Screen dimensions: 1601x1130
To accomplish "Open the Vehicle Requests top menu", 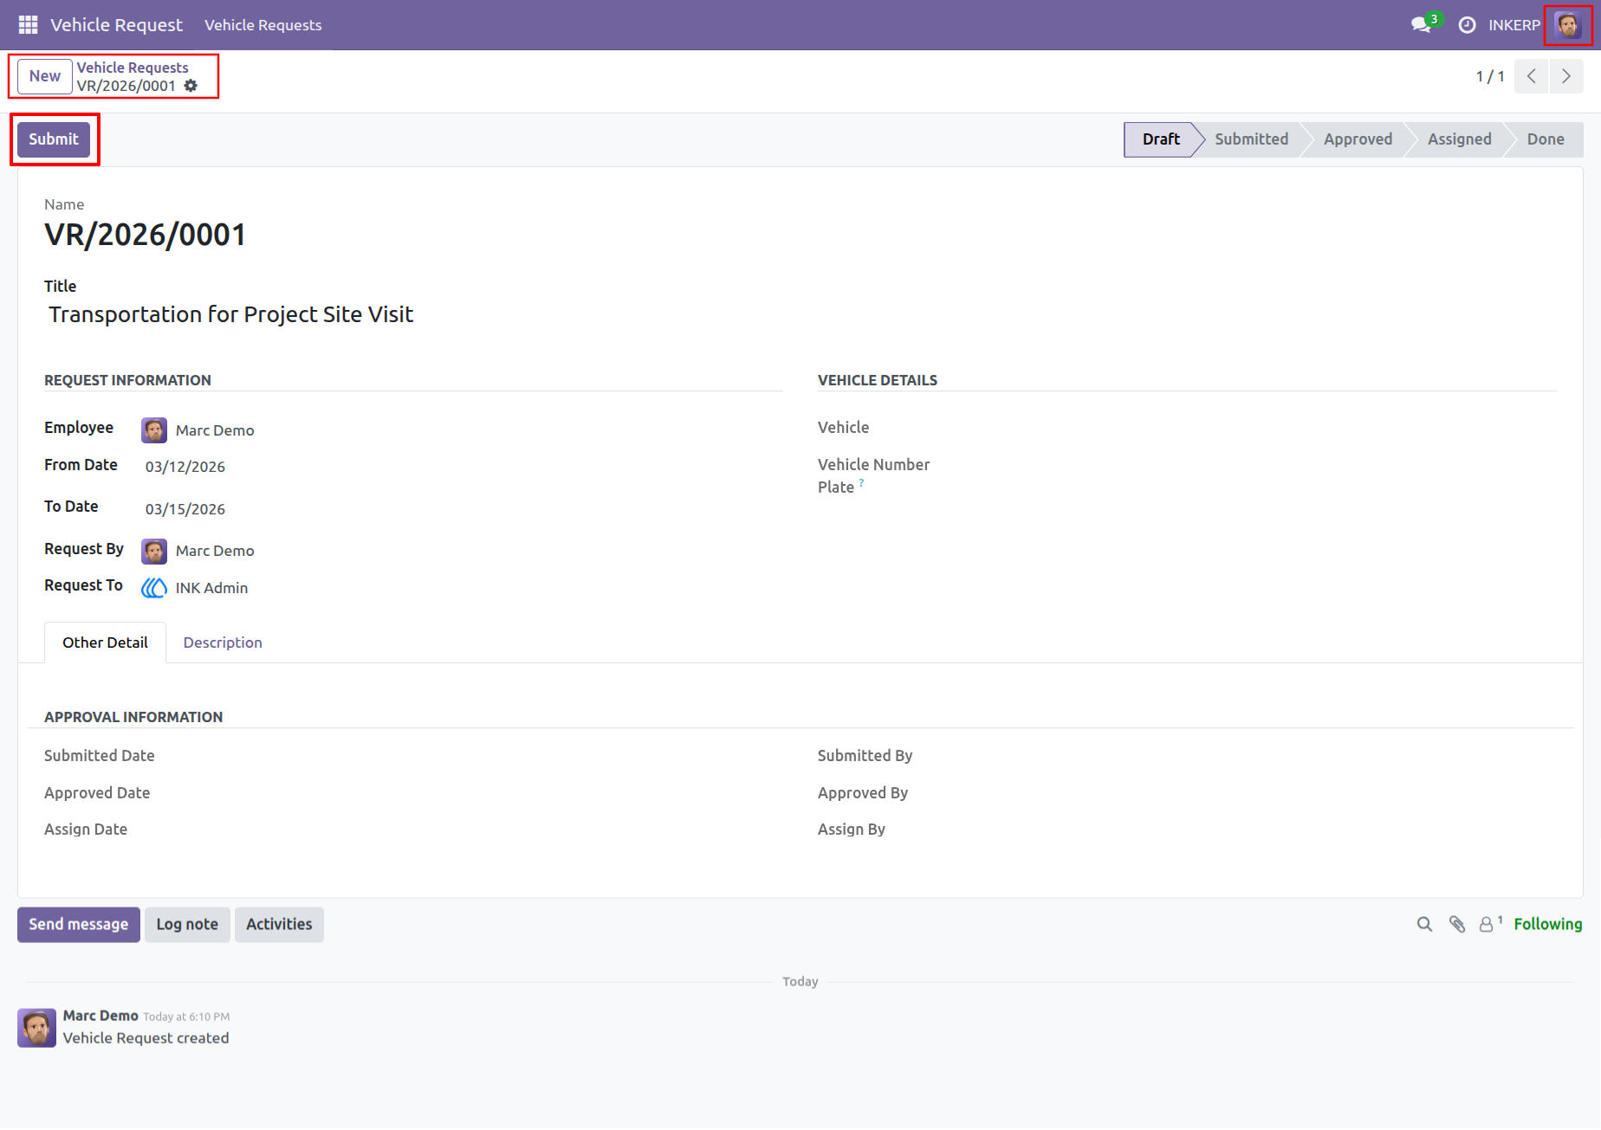I will click(263, 25).
